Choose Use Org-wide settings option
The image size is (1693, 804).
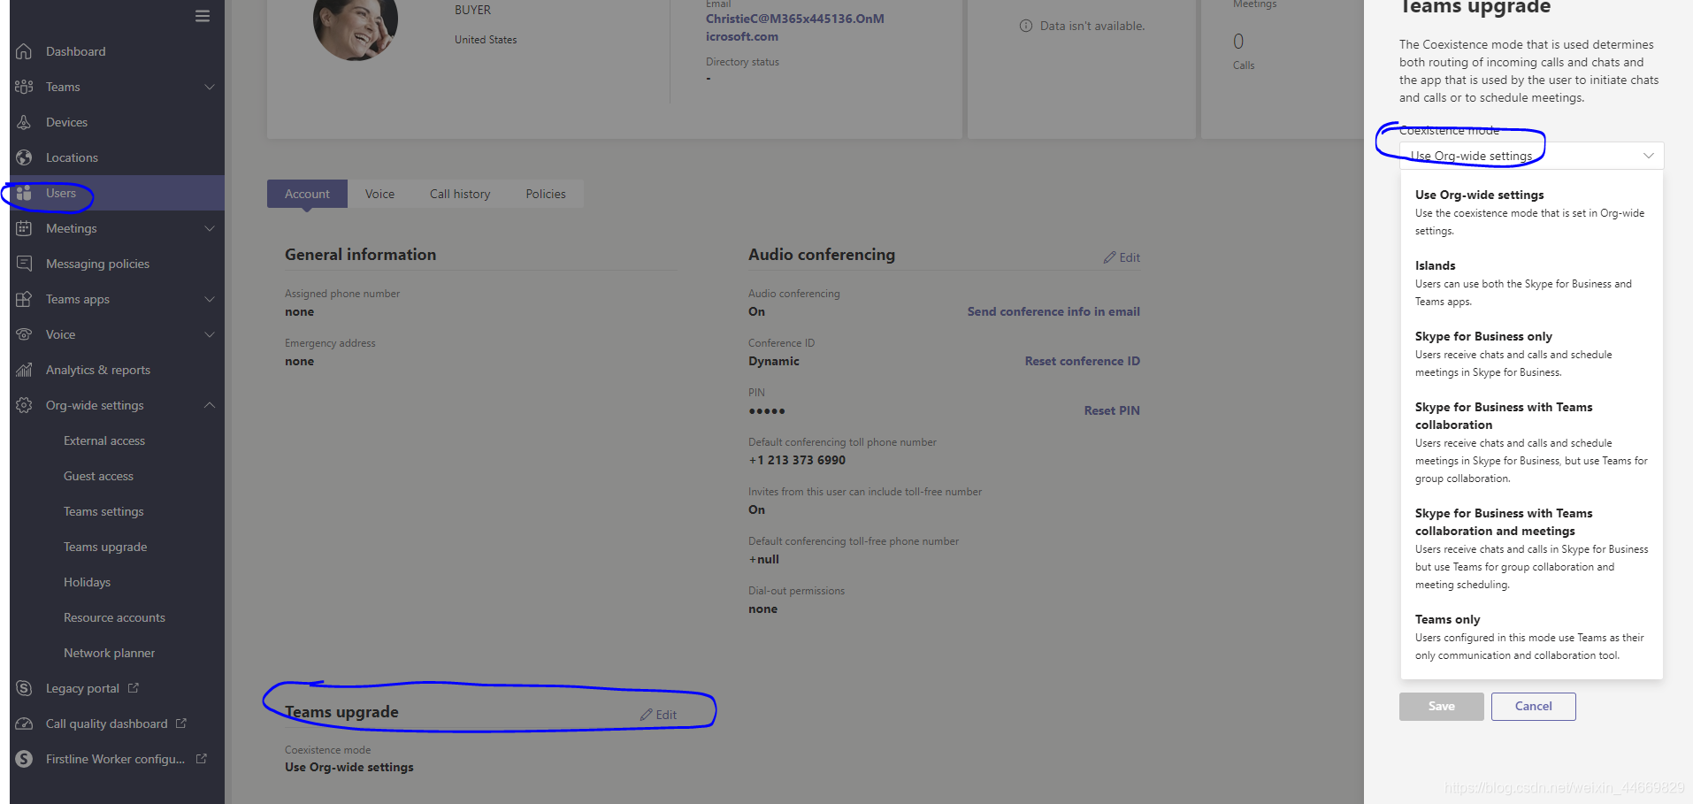(1531, 212)
